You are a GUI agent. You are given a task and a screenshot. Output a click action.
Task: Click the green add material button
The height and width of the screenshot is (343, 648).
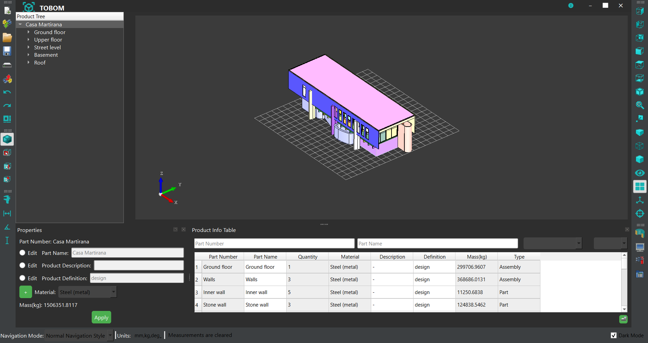point(26,292)
